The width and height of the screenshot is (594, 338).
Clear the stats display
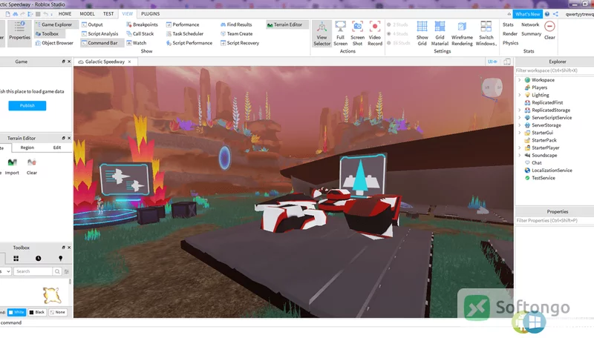(x=549, y=30)
